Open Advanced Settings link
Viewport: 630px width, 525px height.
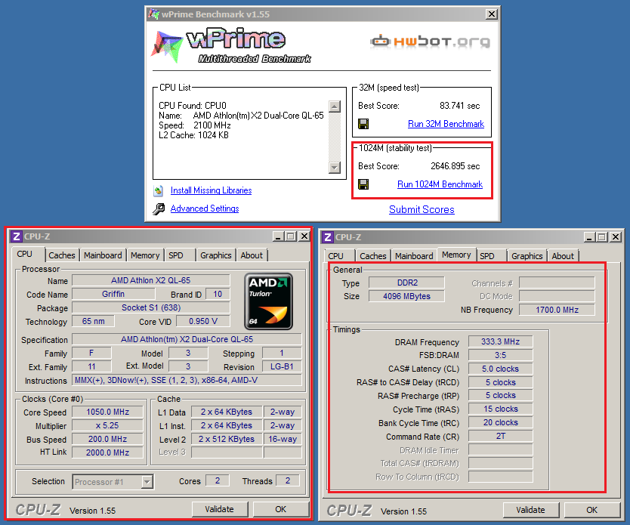click(205, 208)
